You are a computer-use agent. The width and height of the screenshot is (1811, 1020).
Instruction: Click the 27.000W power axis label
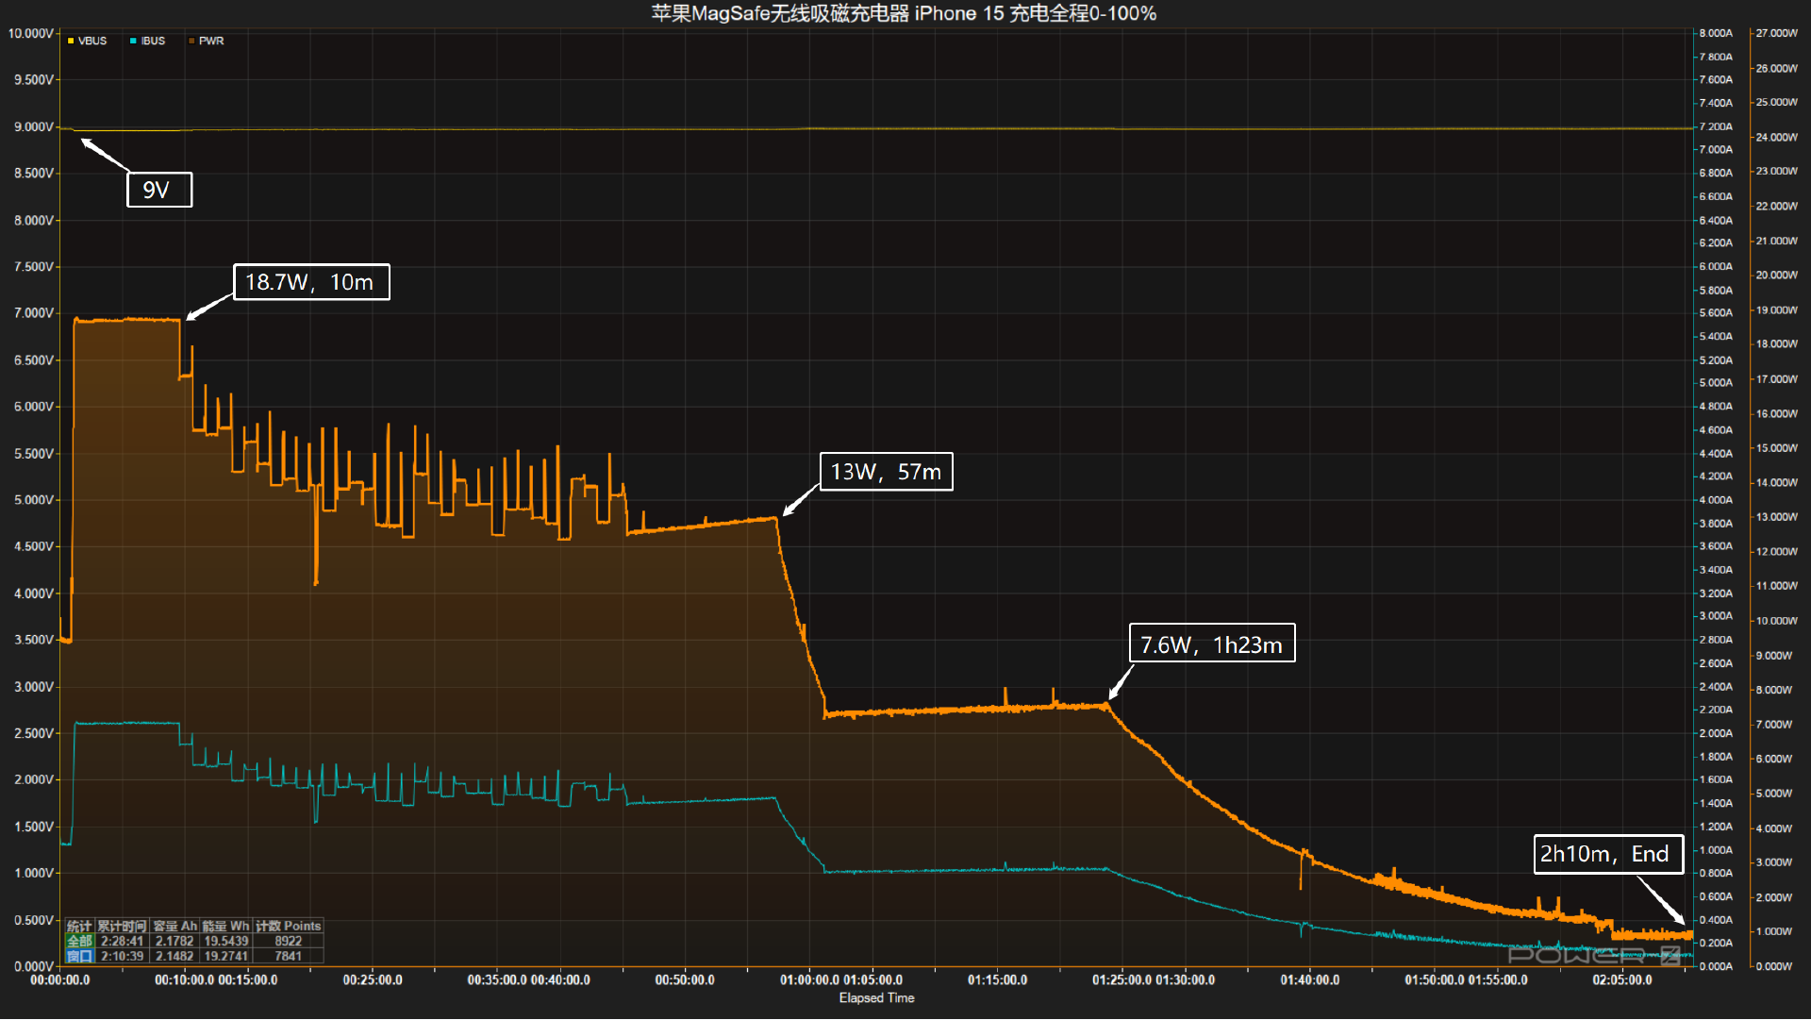[1776, 33]
